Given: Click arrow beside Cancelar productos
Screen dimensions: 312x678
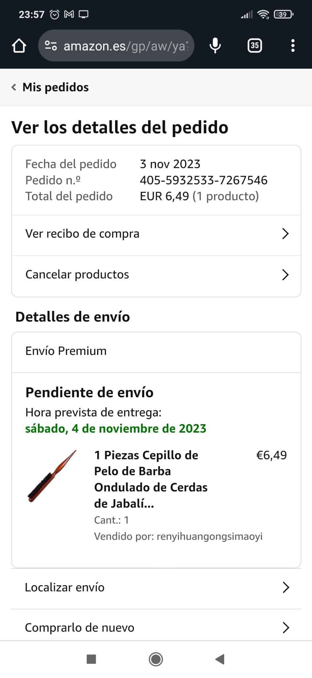Looking at the screenshot, I should pyautogui.click(x=285, y=274).
